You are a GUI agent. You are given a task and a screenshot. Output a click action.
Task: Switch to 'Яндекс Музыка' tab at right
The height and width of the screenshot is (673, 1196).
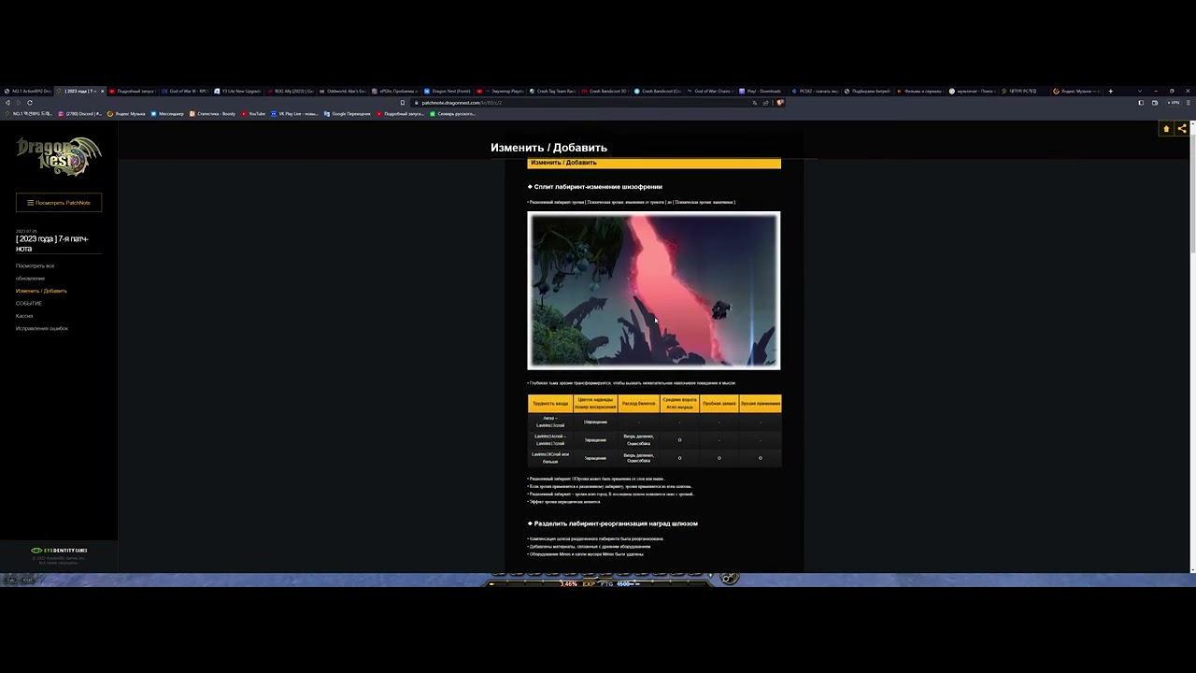pyautogui.click(x=1076, y=92)
